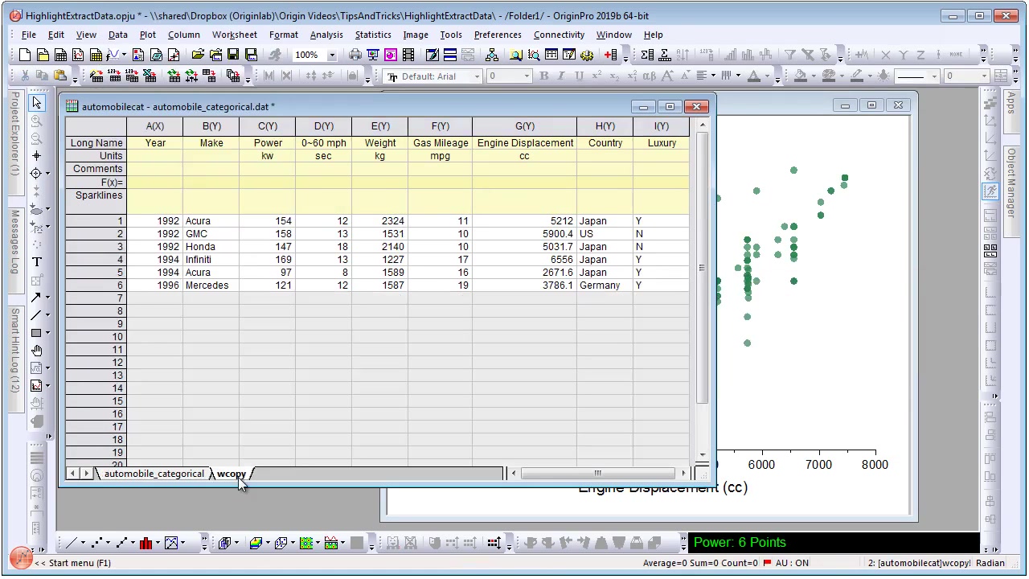Toggle Subscript formatting button
The width and height of the screenshot is (1029, 579).
pos(614,76)
